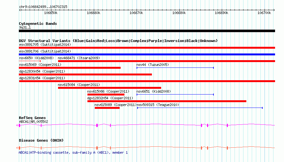Click the esv3891706 (Suktitipat2014) label
284x162 pixels.
coord(45,51)
